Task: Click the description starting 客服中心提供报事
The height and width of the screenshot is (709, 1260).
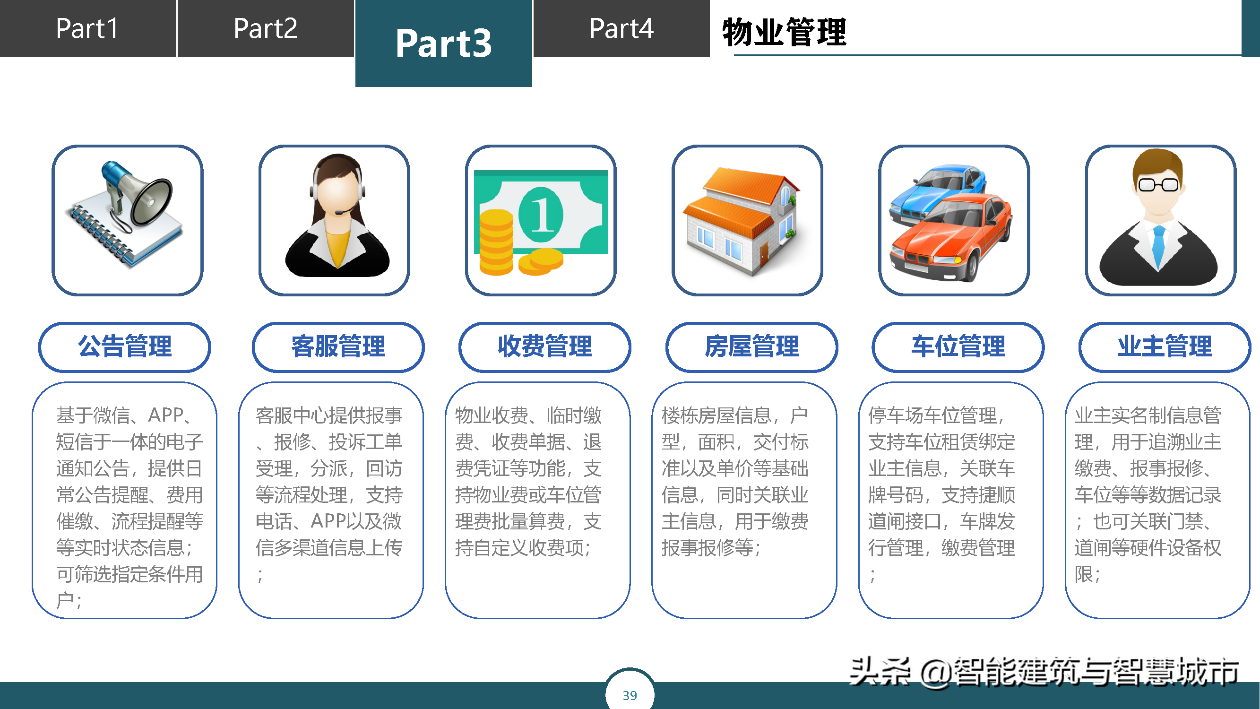Action: point(331,501)
